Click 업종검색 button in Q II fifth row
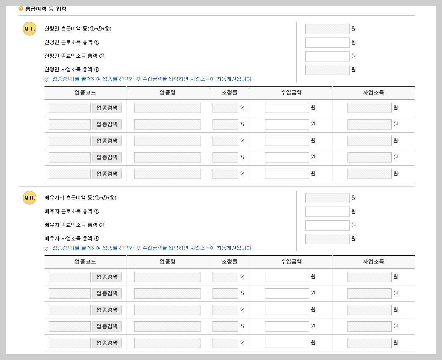This screenshot has width=442, height=360. pos(107,343)
